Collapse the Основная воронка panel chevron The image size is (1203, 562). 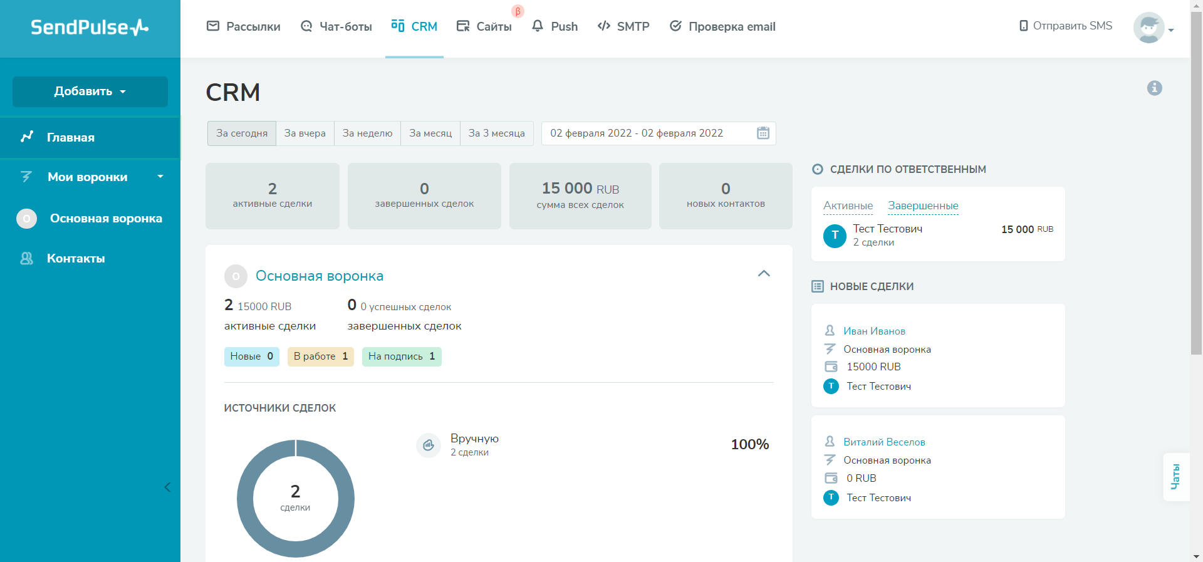763,274
